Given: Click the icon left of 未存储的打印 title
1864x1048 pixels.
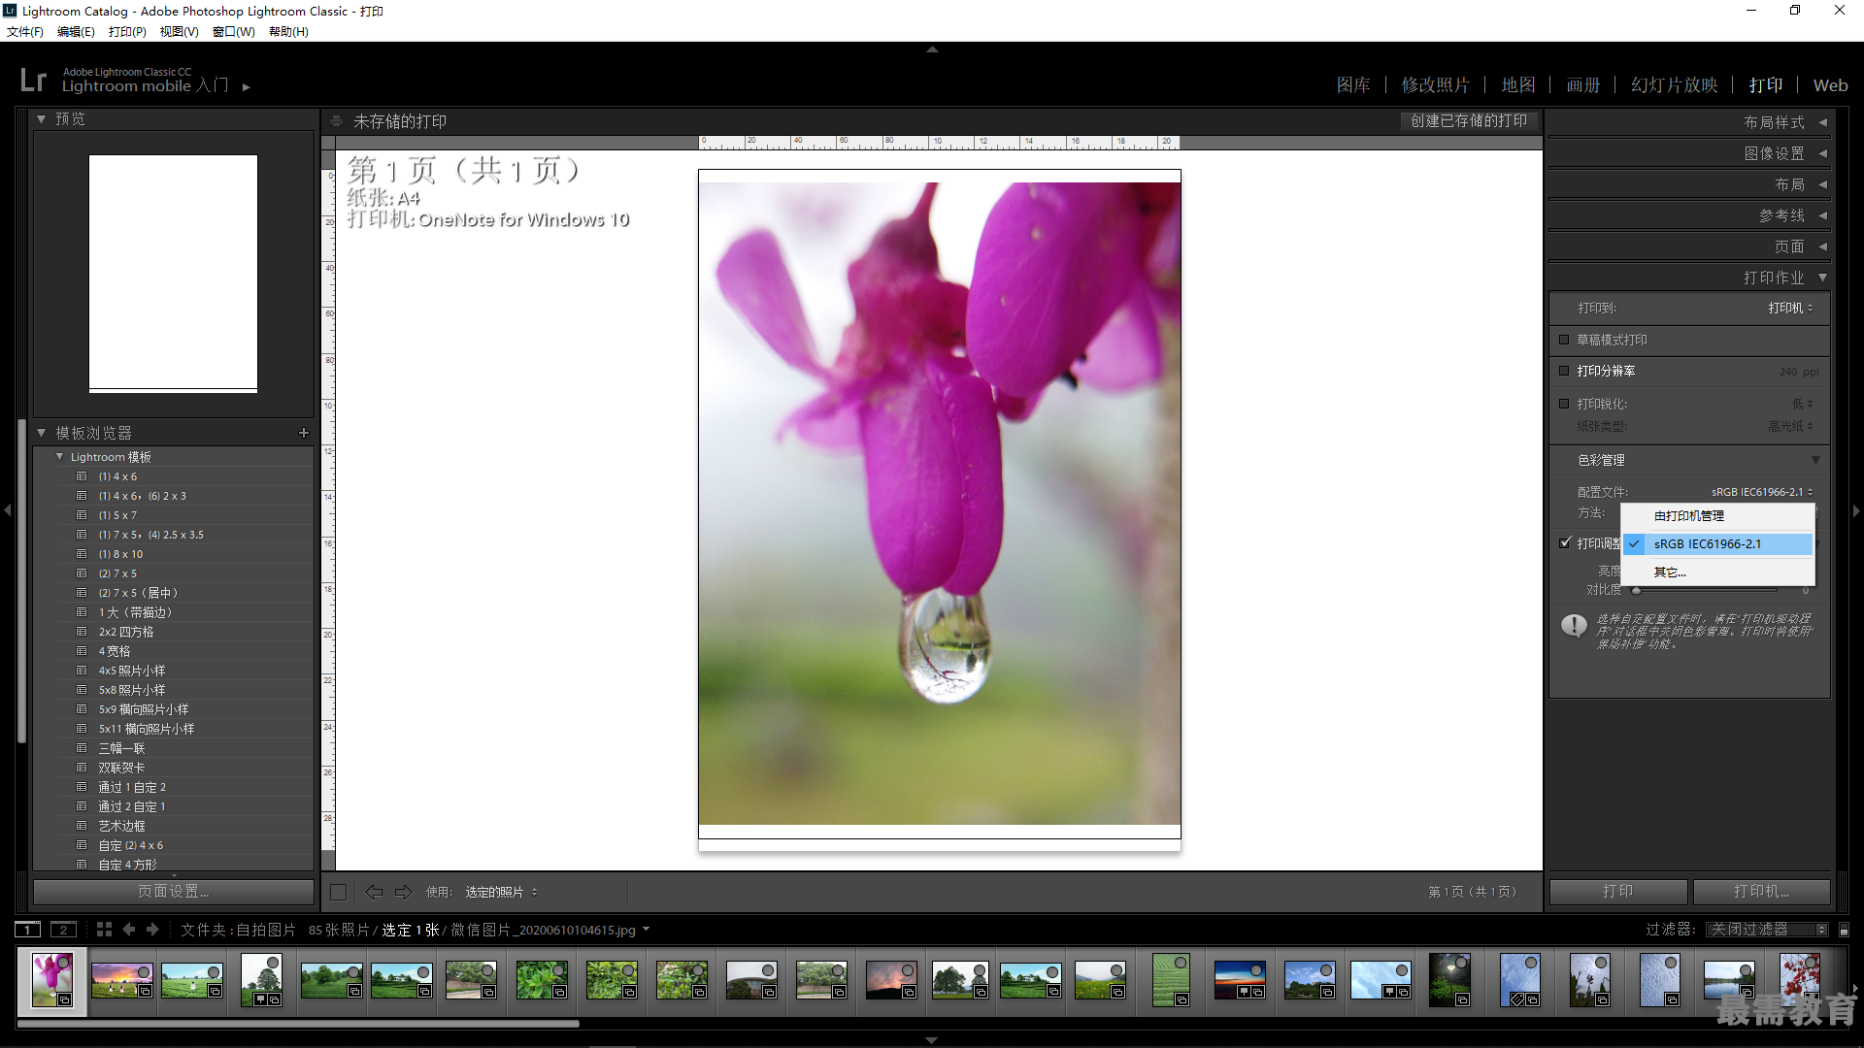Looking at the screenshot, I should pyautogui.click(x=336, y=121).
